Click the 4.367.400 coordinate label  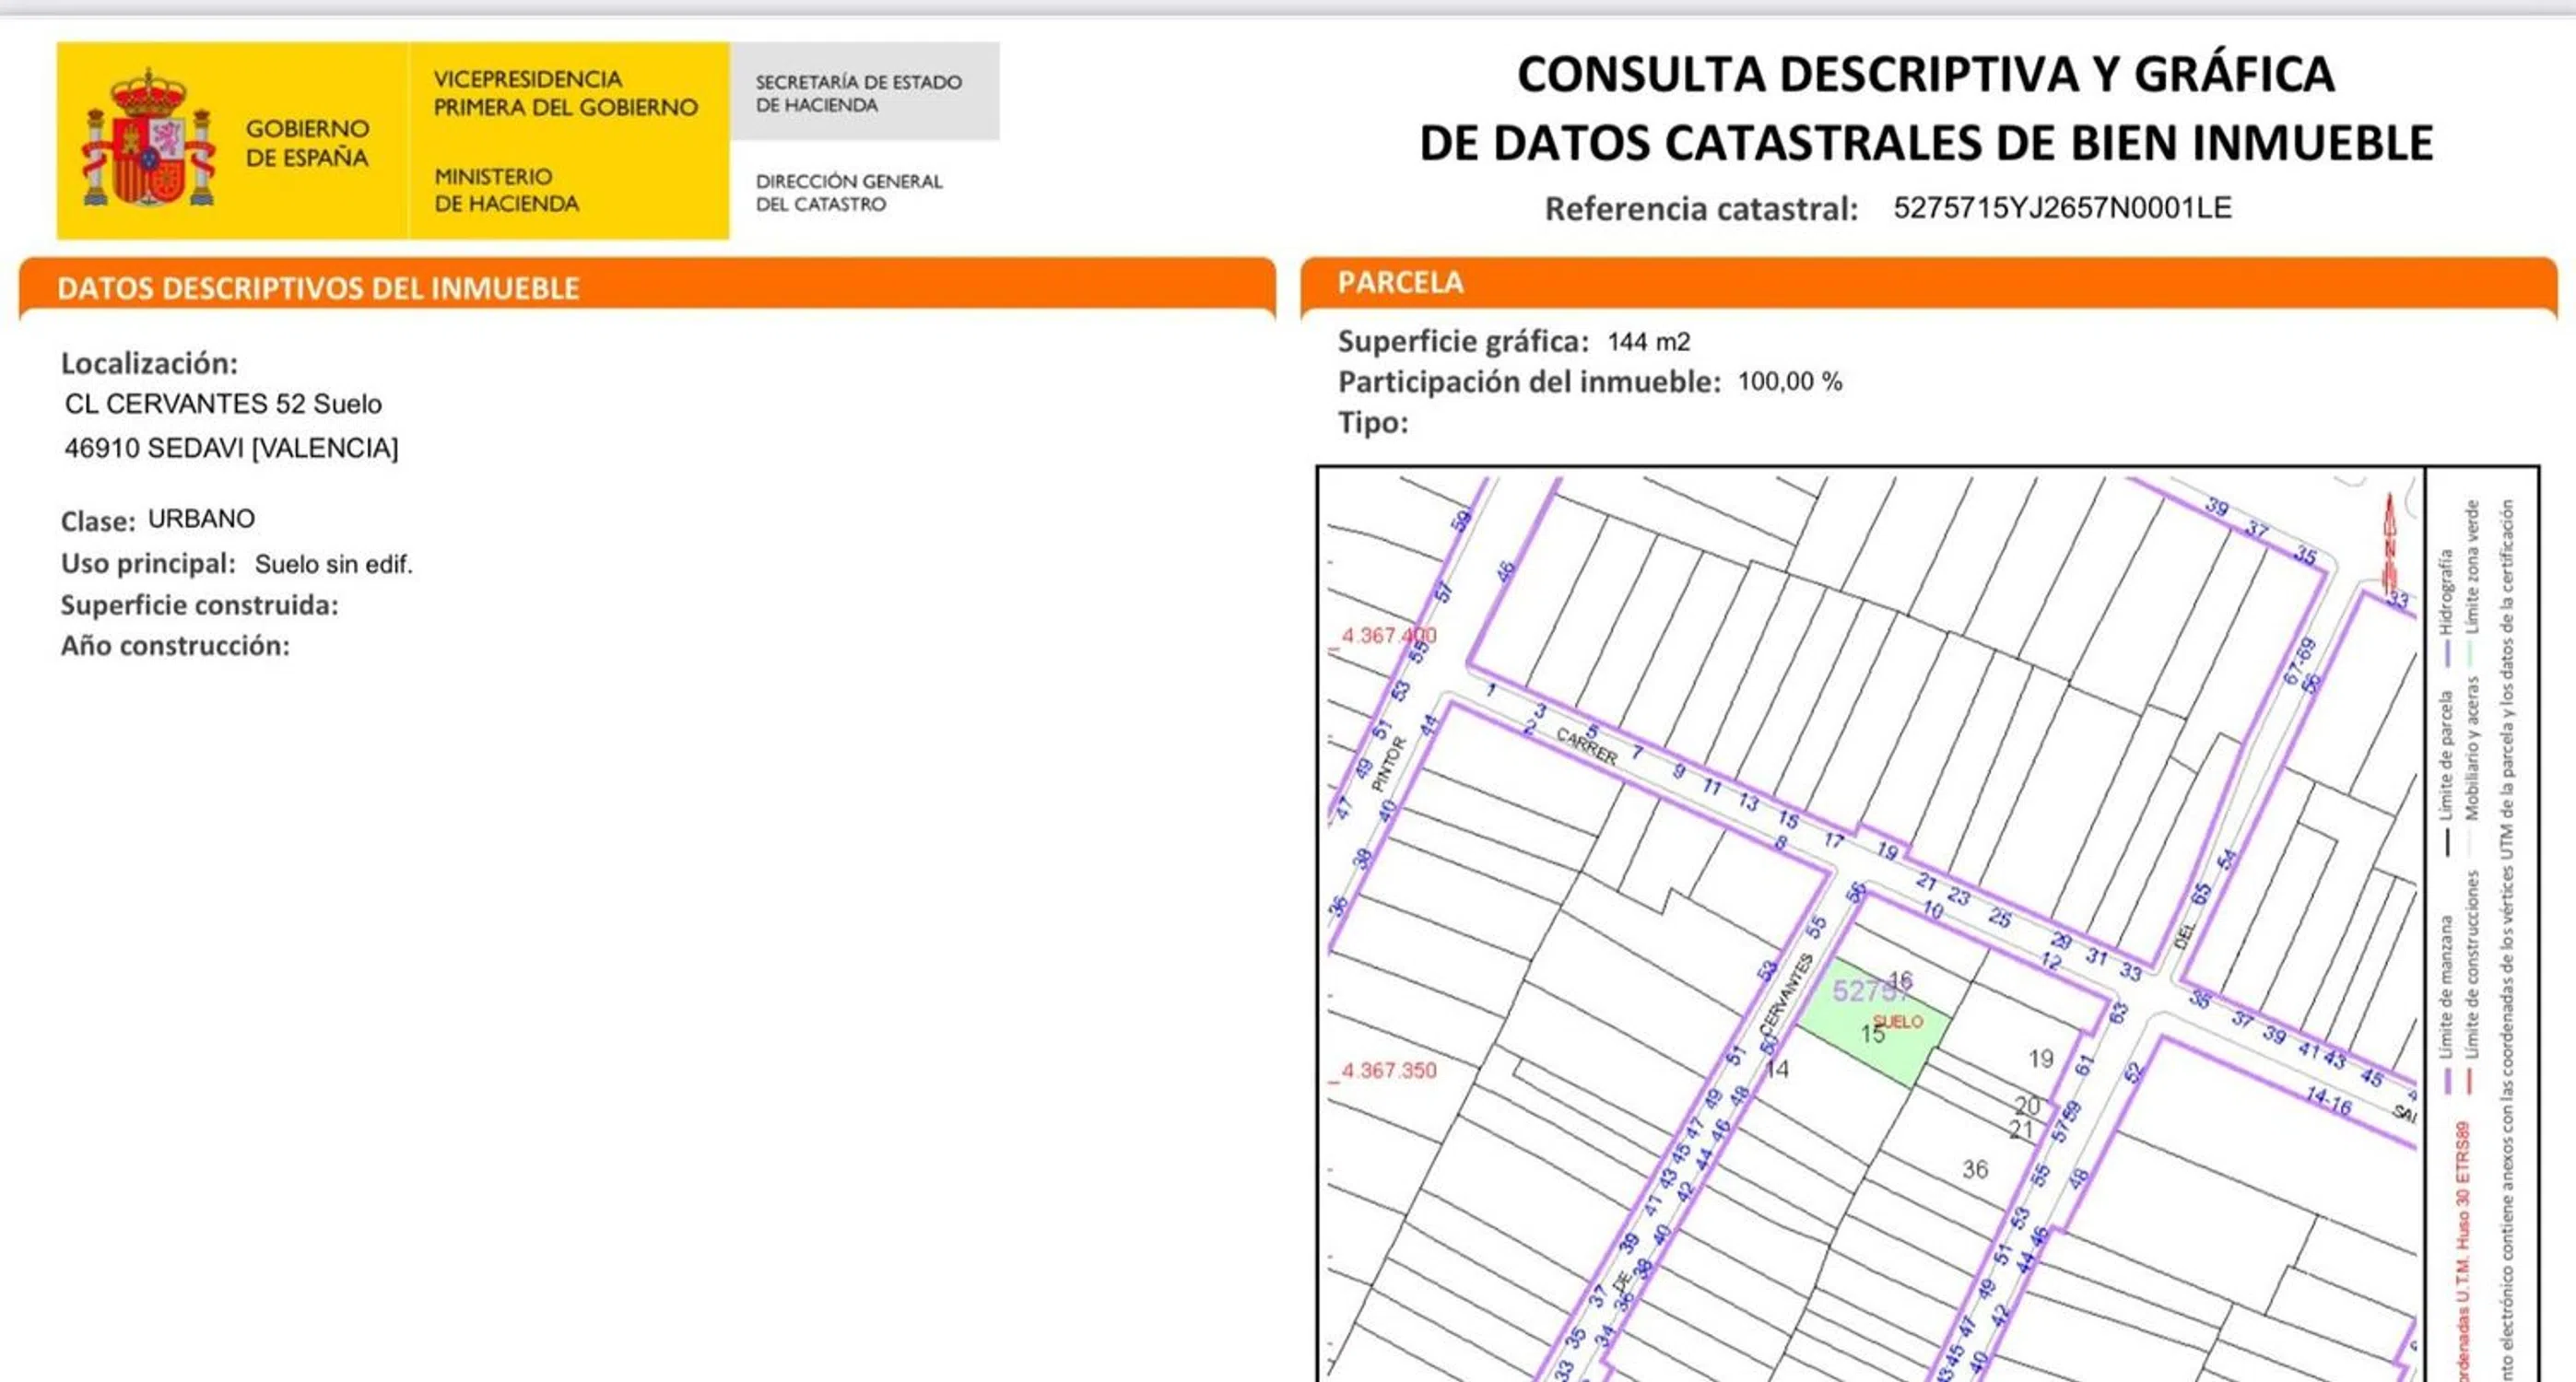pos(1388,635)
